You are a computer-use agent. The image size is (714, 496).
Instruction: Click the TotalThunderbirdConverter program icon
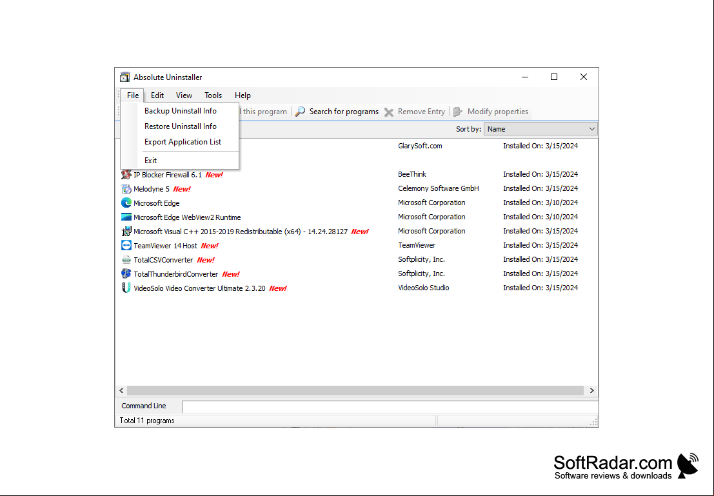point(126,273)
